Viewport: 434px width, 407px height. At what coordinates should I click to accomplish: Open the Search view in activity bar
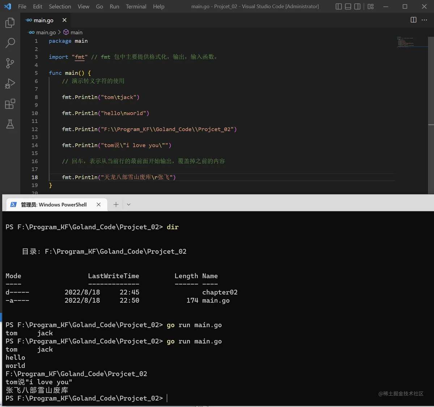[10, 43]
